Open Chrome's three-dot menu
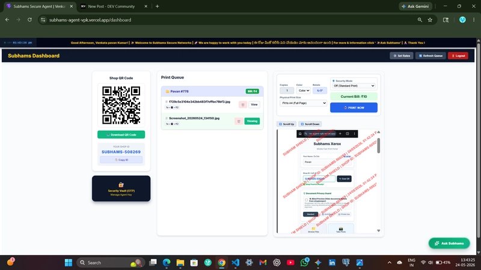Image resolution: width=481 pixels, height=270 pixels. point(474,20)
